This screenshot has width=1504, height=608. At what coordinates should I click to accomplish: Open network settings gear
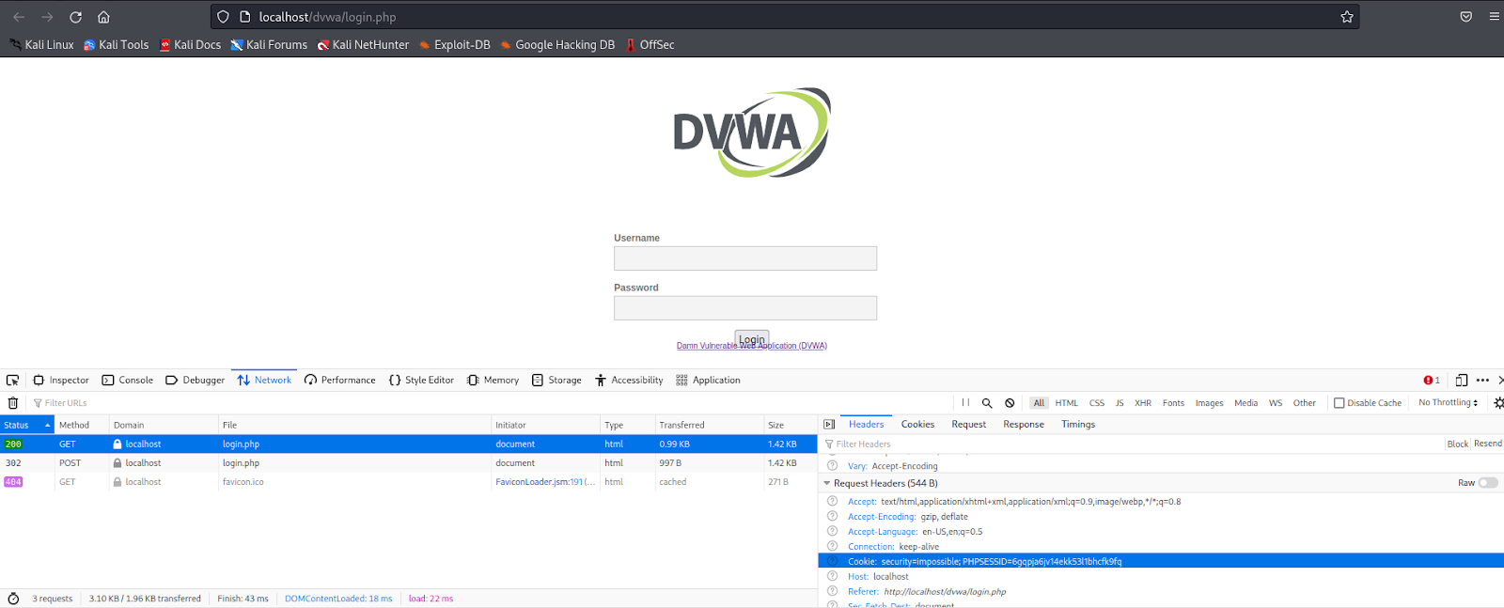click(1498, 403)
